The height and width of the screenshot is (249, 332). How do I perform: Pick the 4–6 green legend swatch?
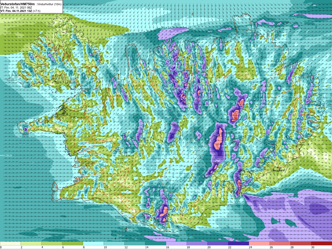[52, 244]
